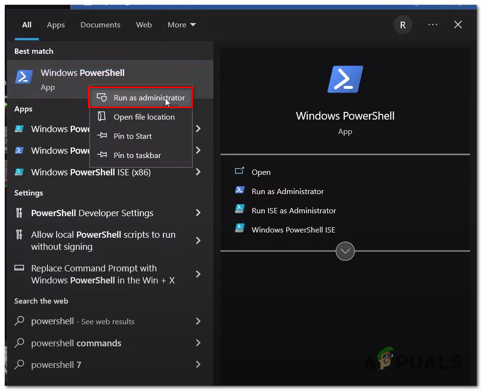Click the icon beside Windows PowerShell ISE action
482x391 pixels.
click(239, 228)
